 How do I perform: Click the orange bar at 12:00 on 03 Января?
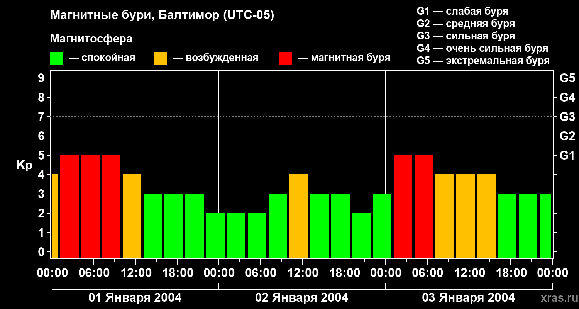click(466, 216)
